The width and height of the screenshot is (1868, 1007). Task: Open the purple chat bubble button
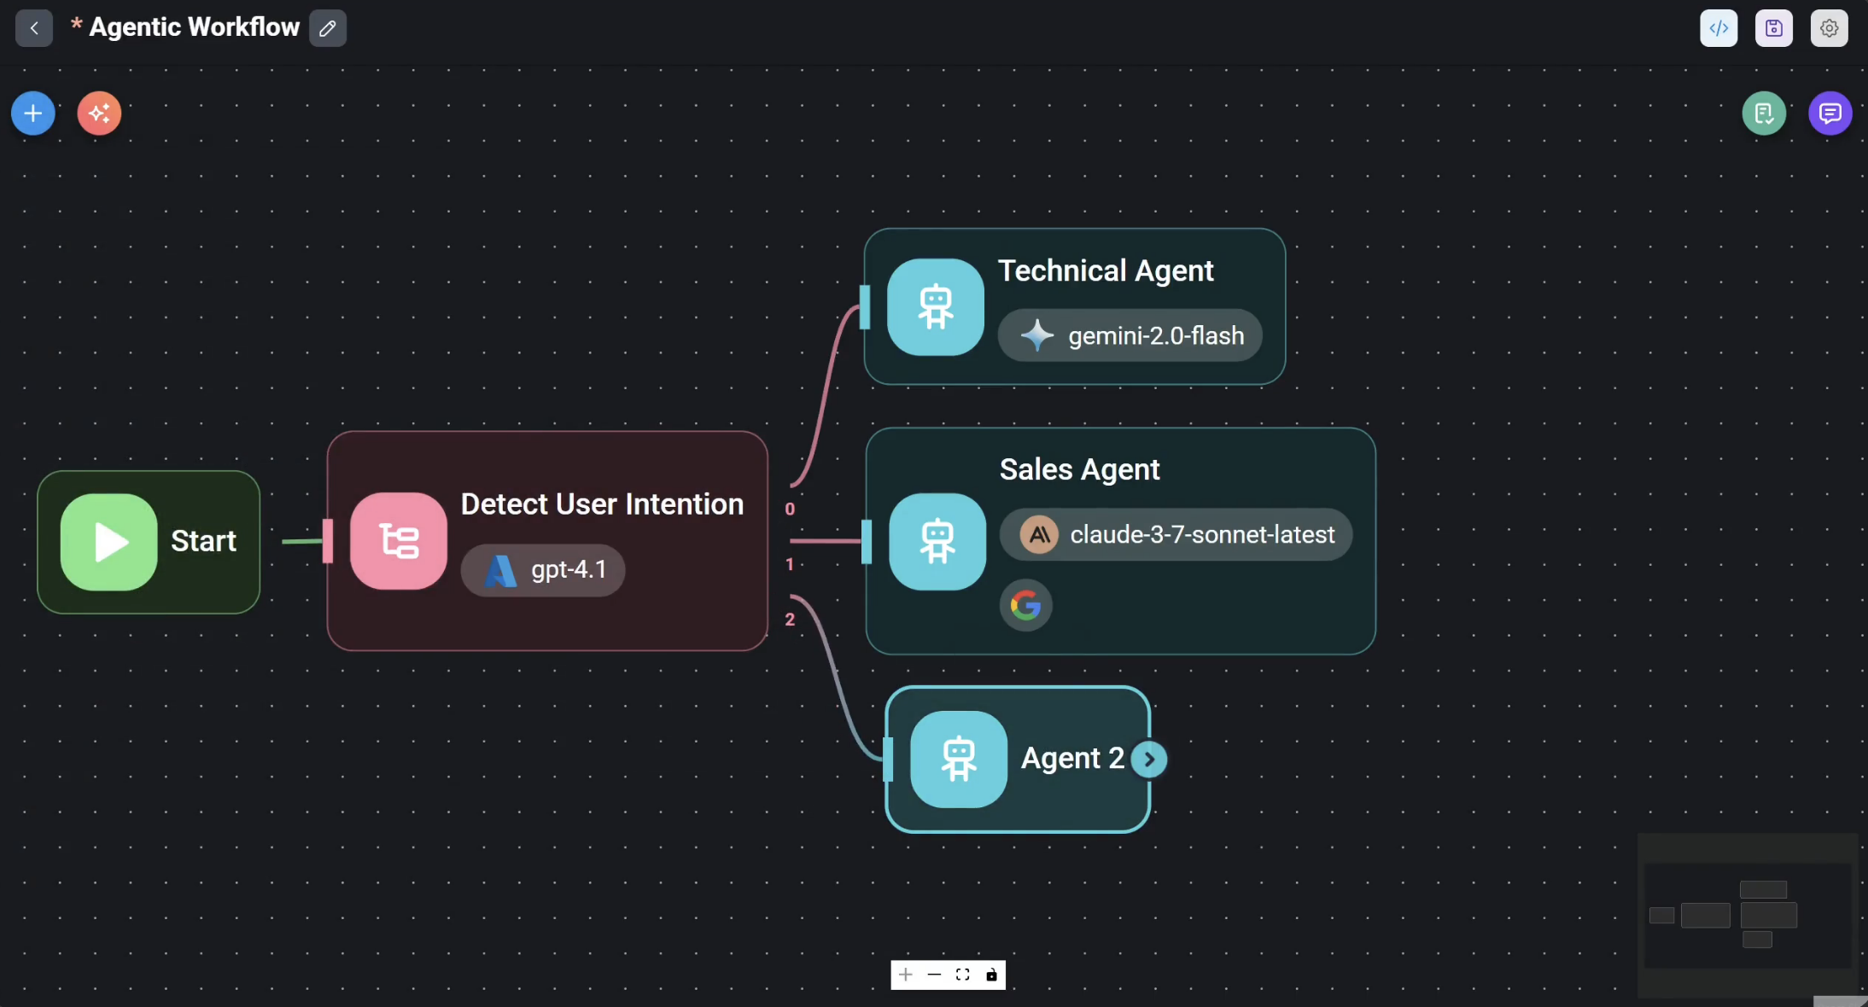pos(1830,114)
